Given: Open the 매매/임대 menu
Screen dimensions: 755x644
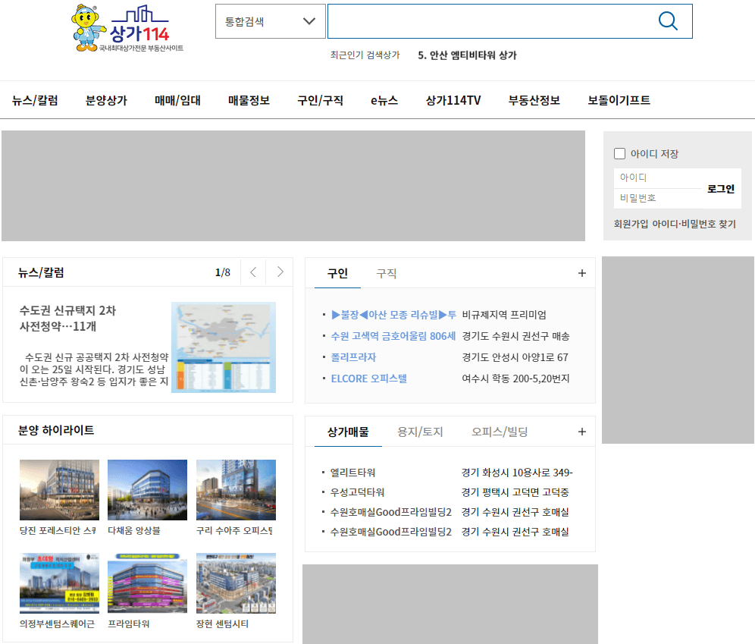Looking at the screenshot, I should (x=176, y=99).
